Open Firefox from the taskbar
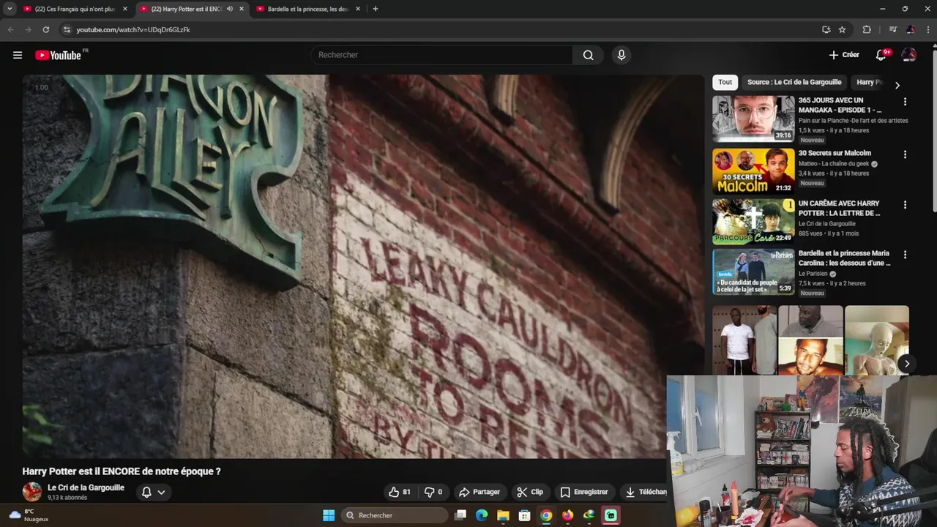 (567, 515)
